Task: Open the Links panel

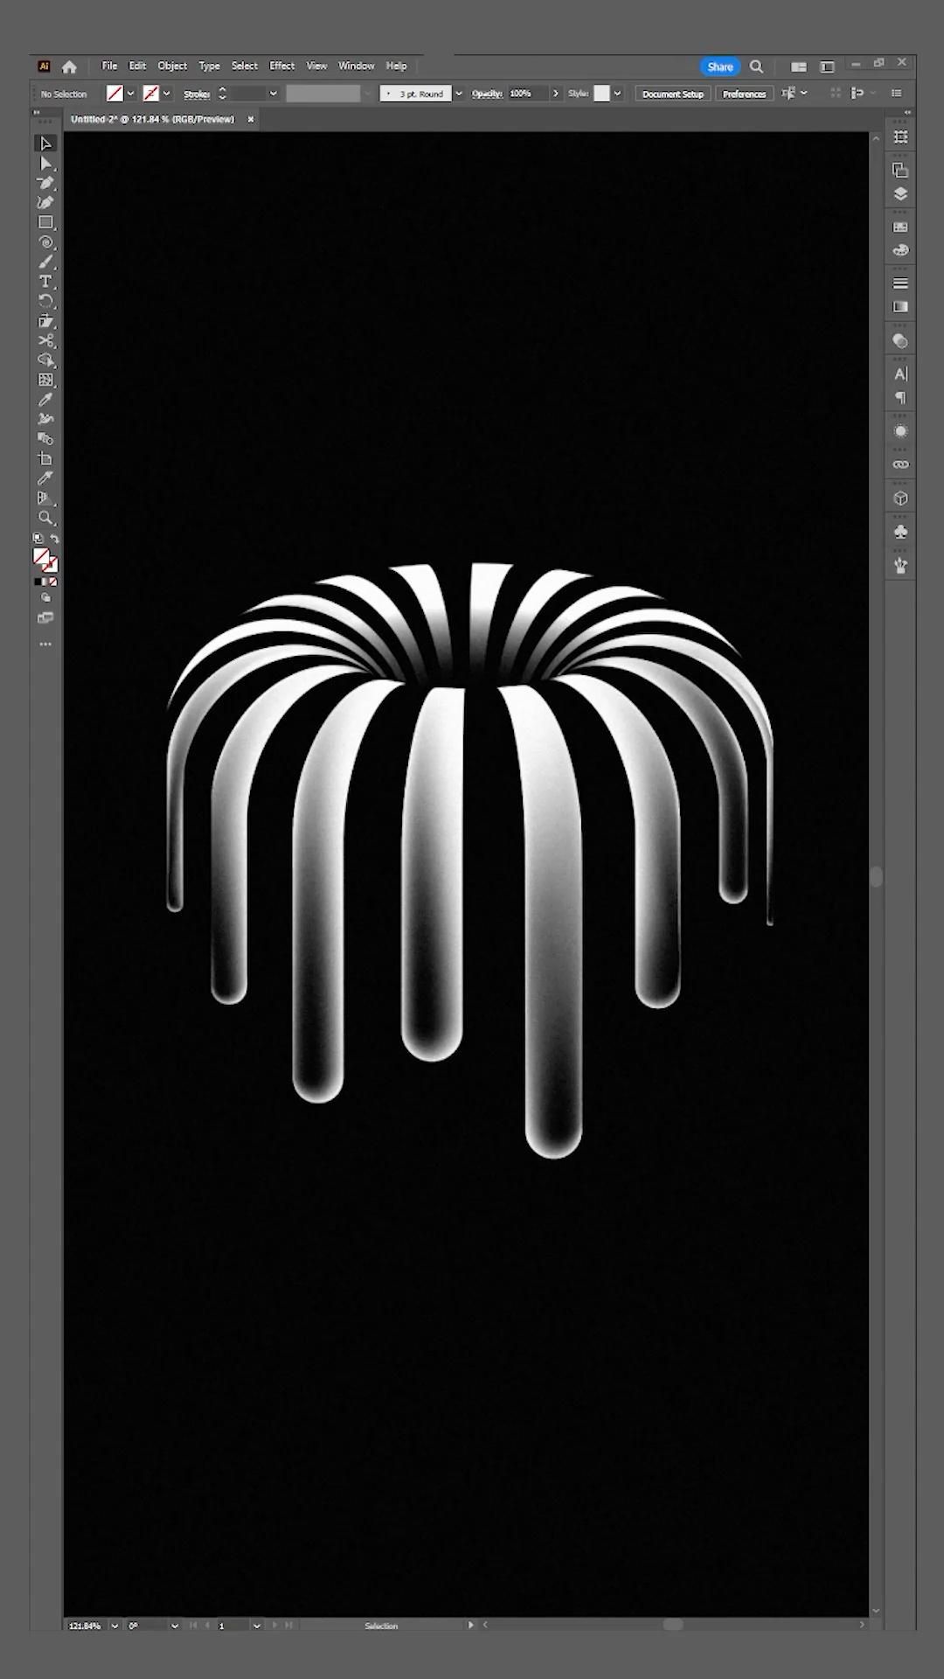Action: (x=900, y=464)
